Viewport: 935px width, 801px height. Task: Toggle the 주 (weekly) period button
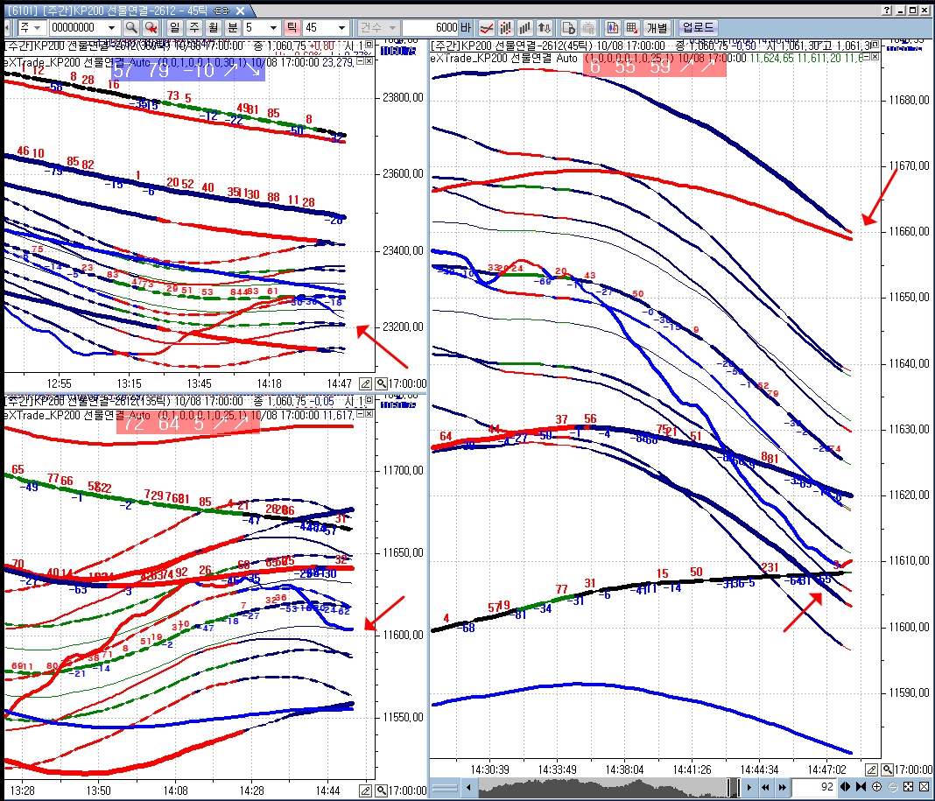[193, 27]
